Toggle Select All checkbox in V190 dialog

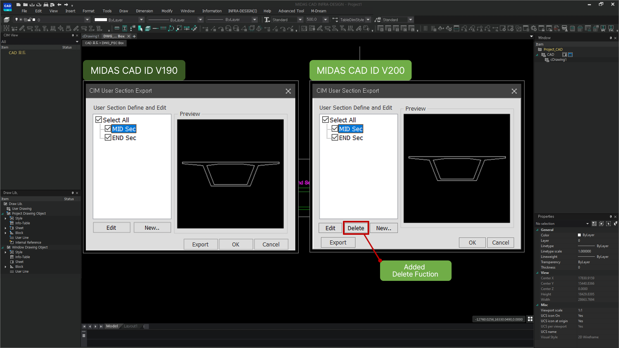pos(99,119)
